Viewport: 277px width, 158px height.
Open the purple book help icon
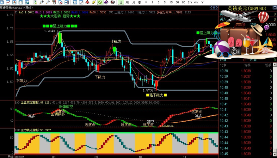(106, 2)
